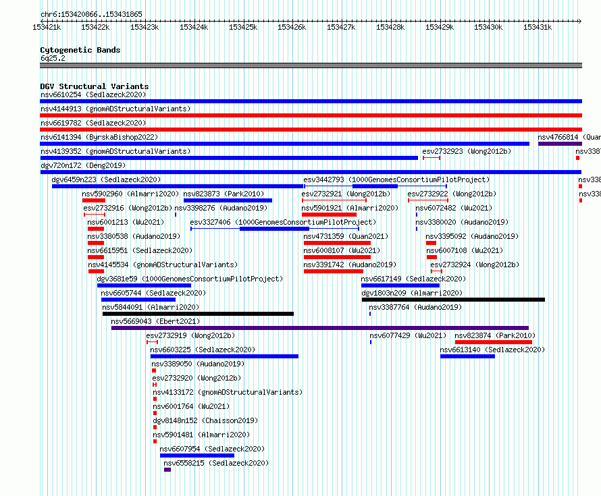Viewport: 601px width, 496px height.
Task: Select esv2732923 (Wong2012b) label
Action: tap(467, 151)
